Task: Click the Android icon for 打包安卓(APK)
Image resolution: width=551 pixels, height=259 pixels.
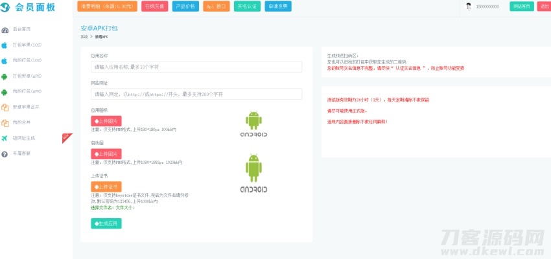Action: pos(5,76)
